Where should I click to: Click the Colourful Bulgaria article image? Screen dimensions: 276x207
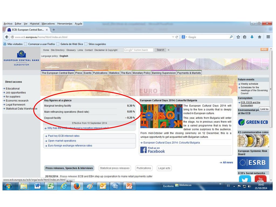(161, 116)
